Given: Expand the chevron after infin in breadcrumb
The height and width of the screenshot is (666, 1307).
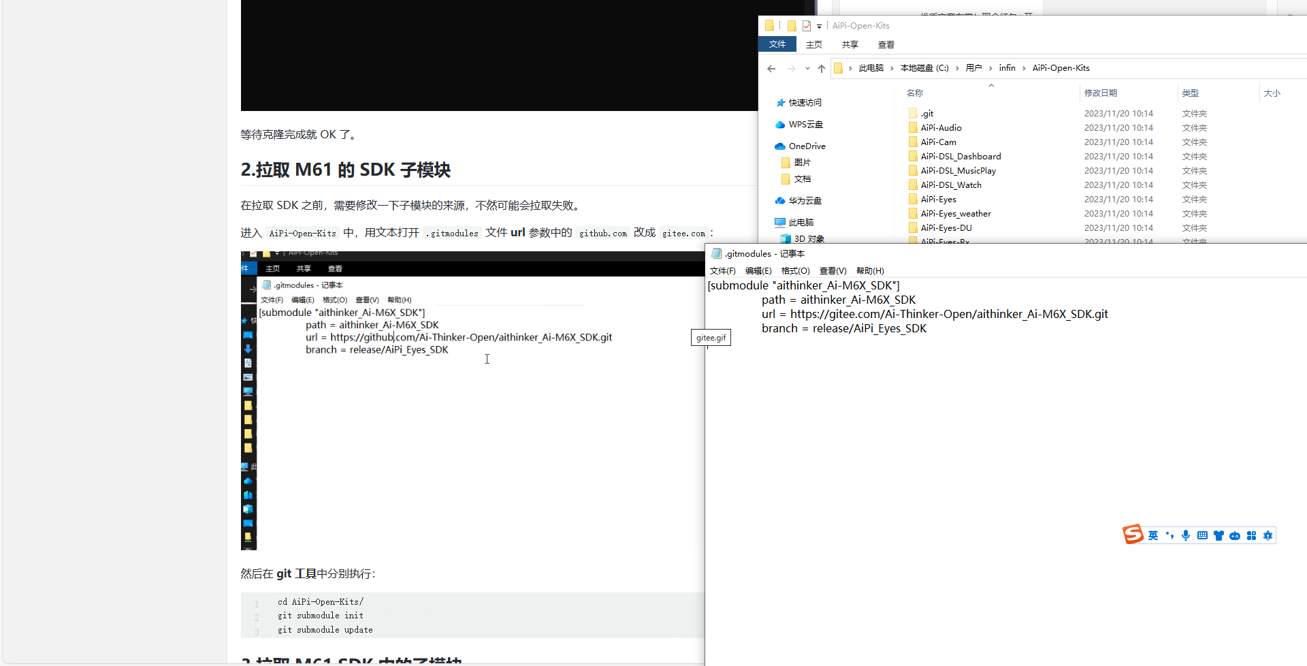Looking at the screenshot, I should [1024, 68].
